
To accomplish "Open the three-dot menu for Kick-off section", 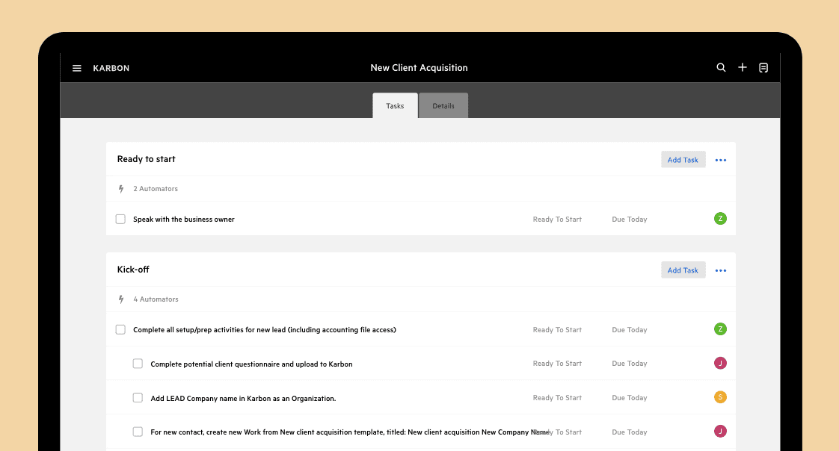I will [x=721, y=270].
